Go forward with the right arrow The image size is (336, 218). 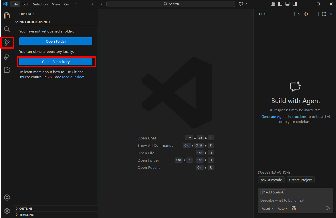pos(101,4)
